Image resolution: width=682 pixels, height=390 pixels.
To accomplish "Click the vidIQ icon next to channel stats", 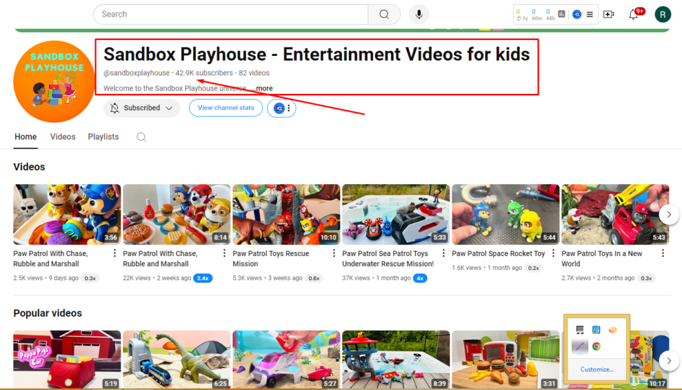I will (x=279, y=108).
